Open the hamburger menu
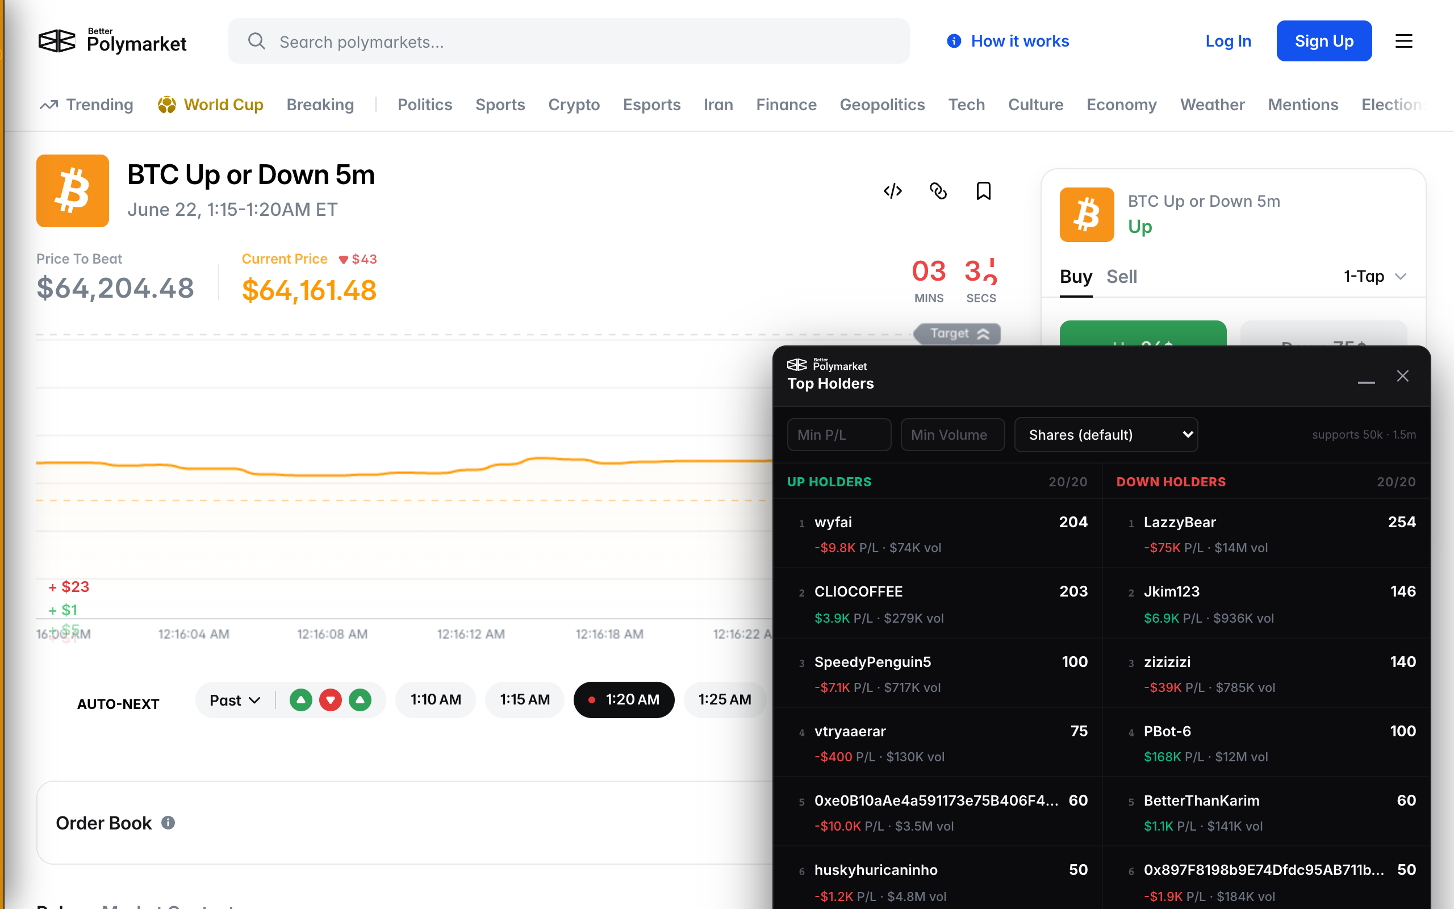 pos(1403,41)
